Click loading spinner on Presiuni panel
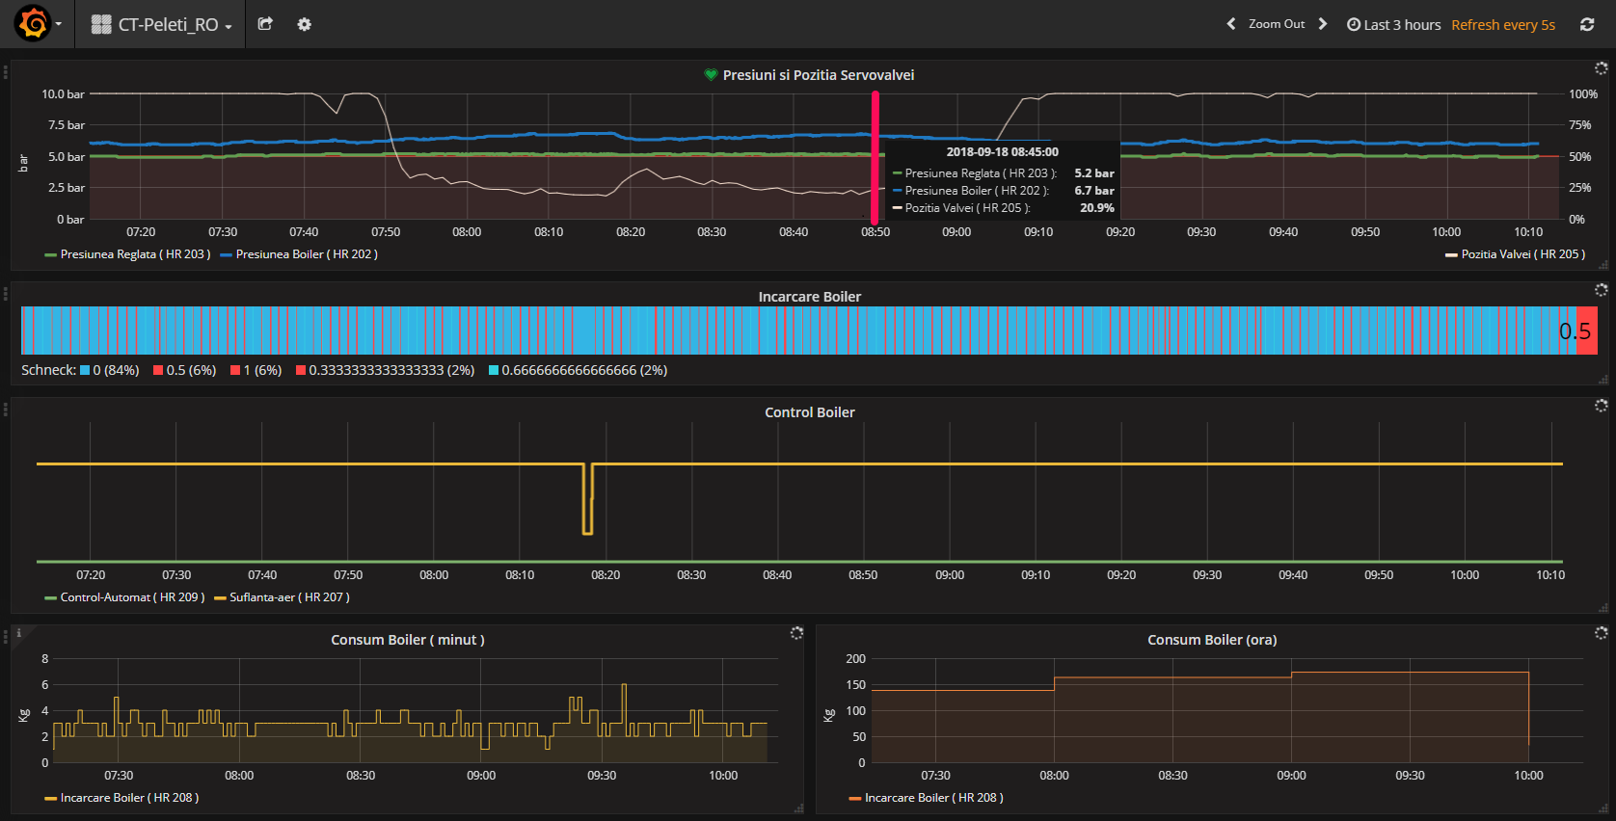Image resolution: width=1616 pixels, height=821 pixels. pos(1601,68)
